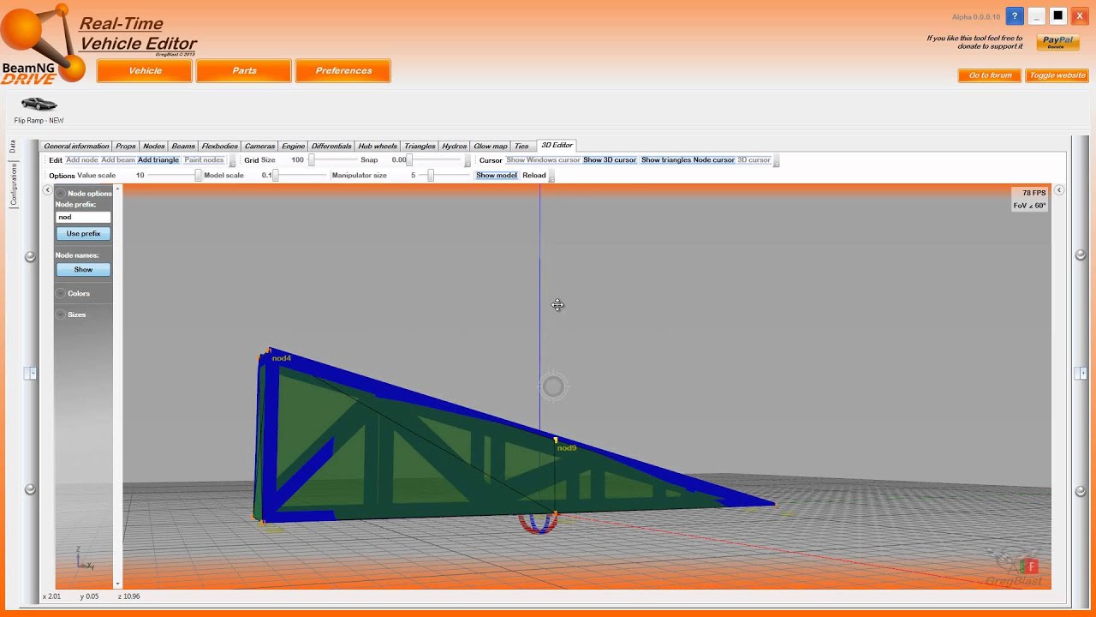This screenshot has width=1096, height=617.
Task: Toggle Show Windows cursor option
Action: [543, 160]
